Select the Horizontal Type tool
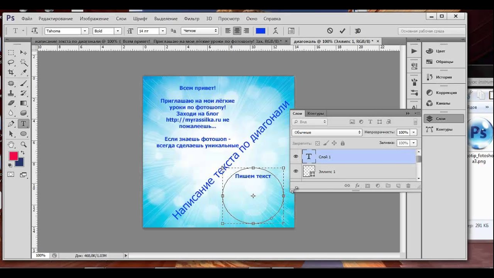This screenshot has height=278, width=494. (24, 124)
